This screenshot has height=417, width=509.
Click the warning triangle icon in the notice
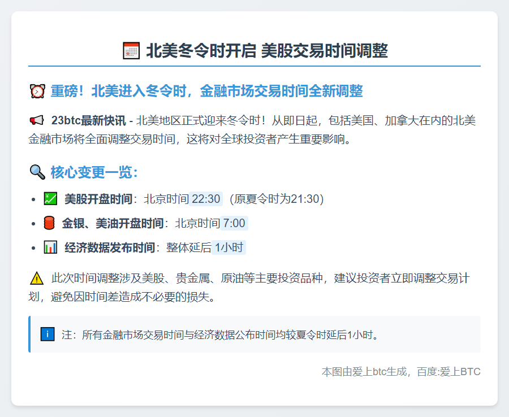coord(37,277)
